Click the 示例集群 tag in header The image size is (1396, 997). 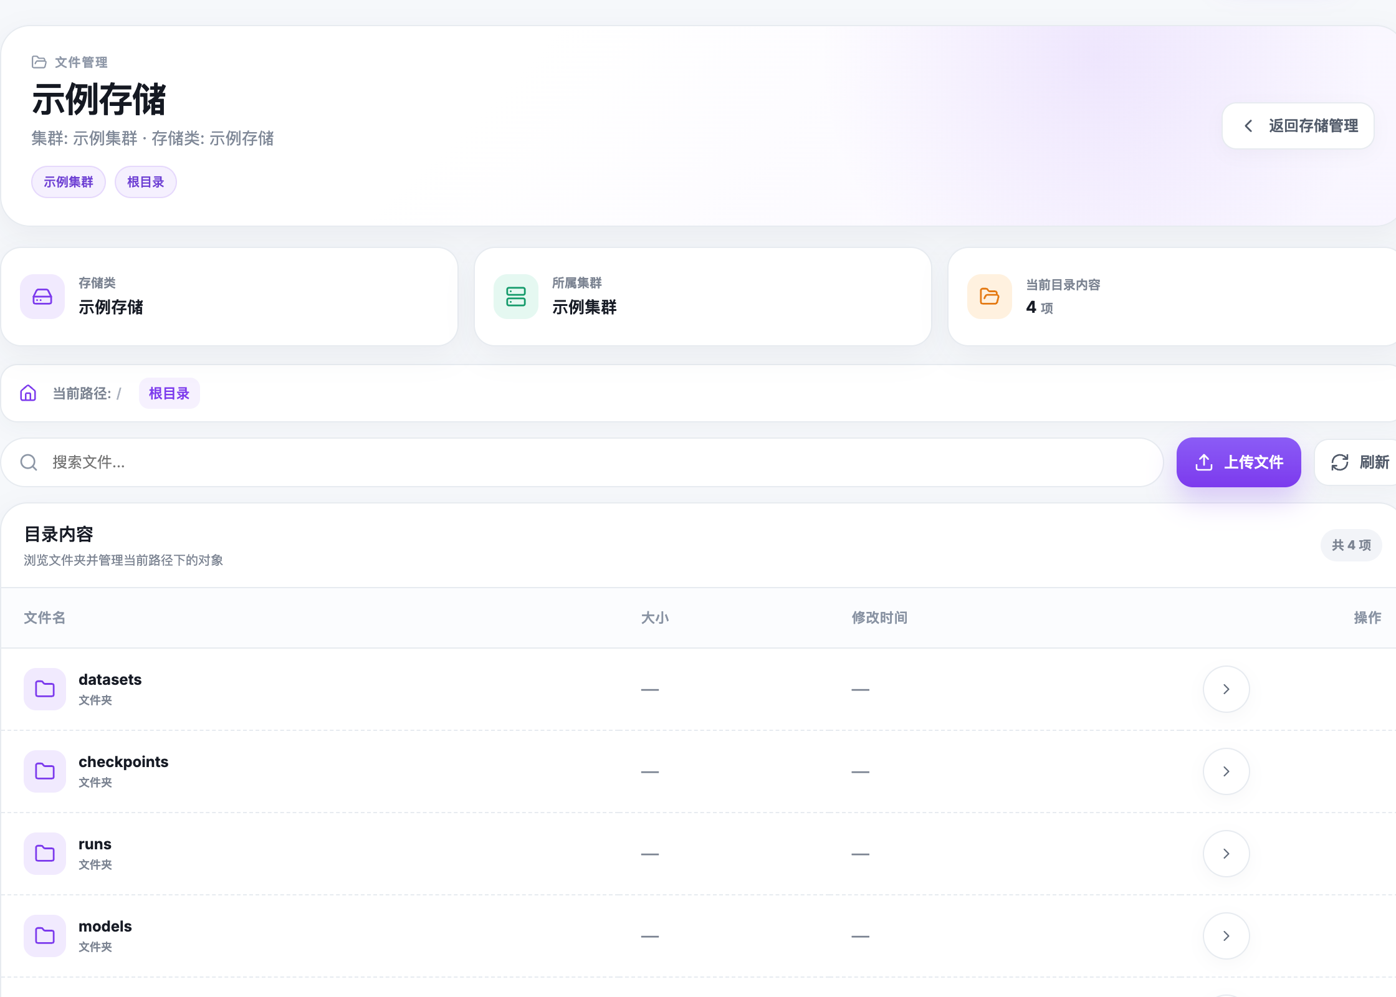click(x=69, y=182)
